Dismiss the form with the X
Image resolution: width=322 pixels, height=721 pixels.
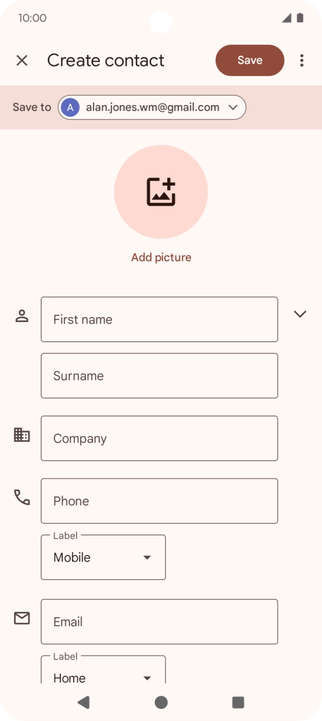[x=21, y=60]
